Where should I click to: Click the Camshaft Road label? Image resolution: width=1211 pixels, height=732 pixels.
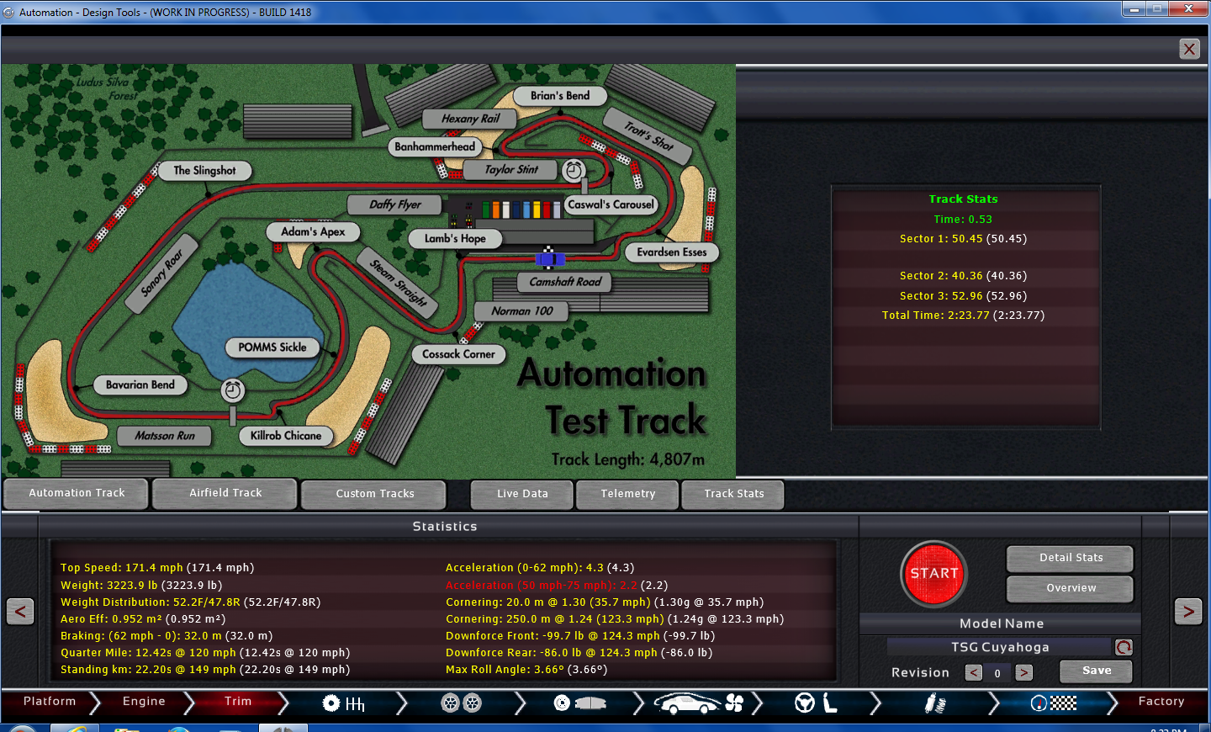pos(565,282)
